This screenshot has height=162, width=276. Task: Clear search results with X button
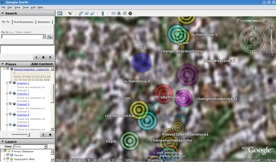point(50,57)
